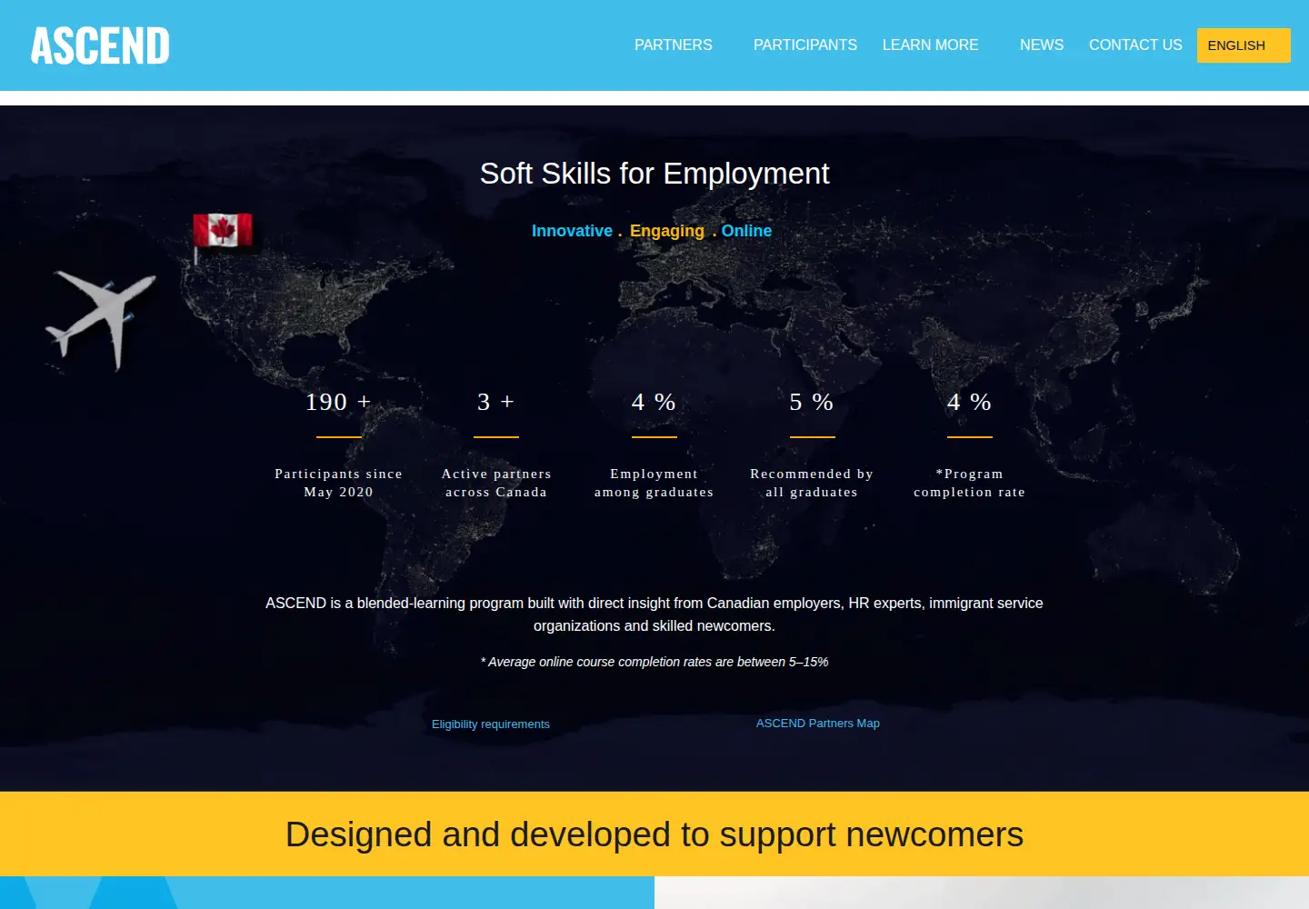The height and width of the screenshot is (909, 1309).
Task: Click the airplane graphic
Action: [x=101, y=319]
